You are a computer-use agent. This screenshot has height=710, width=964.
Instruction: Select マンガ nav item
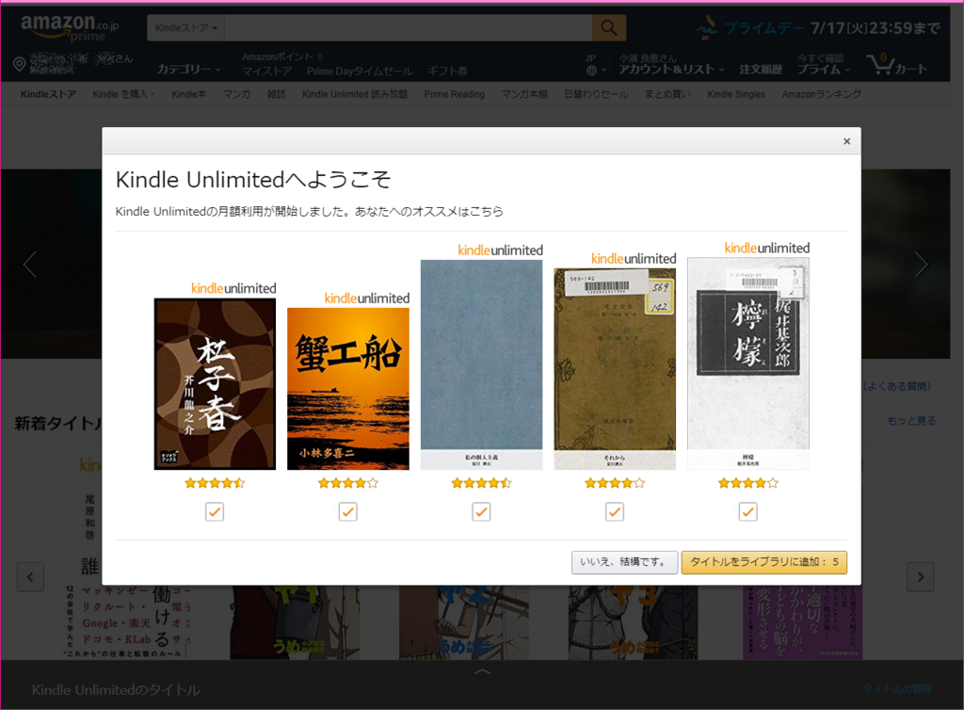236,94
